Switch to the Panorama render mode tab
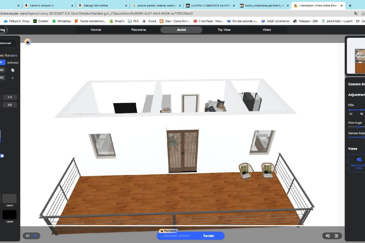The image size is (365, 243). (139, 30)
